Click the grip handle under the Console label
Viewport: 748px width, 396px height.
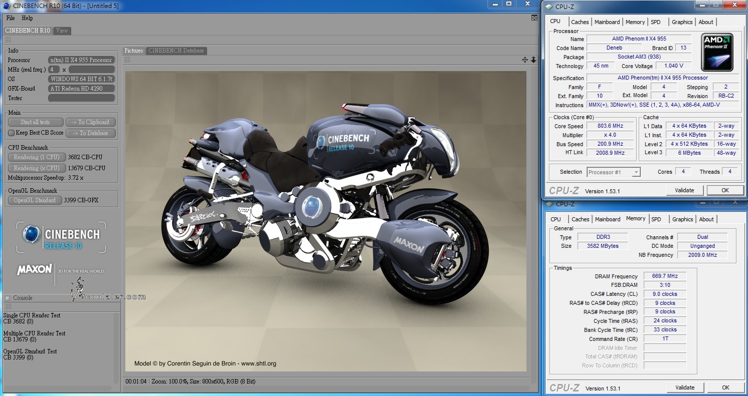click(8, 306)
